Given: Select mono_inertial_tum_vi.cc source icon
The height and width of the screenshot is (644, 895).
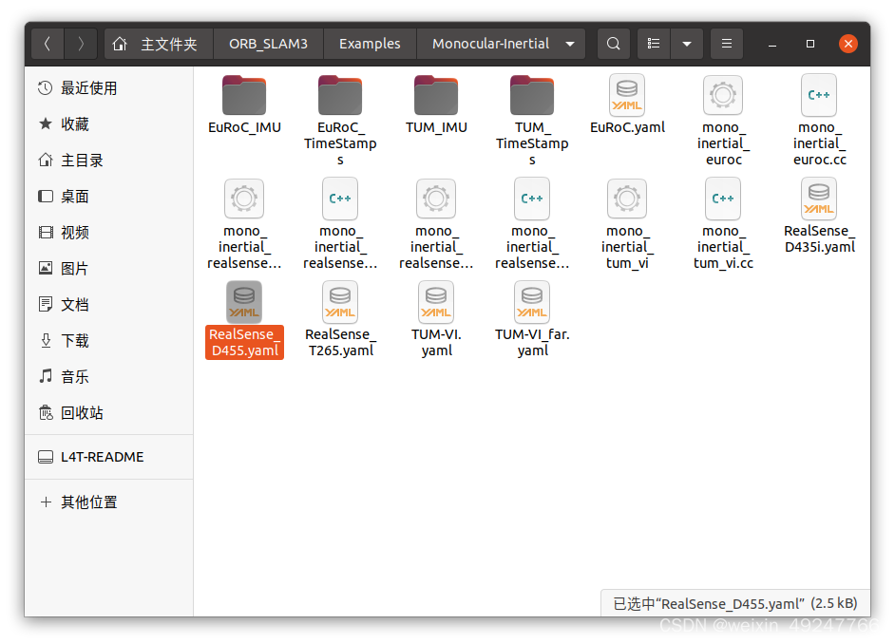Looking at the screenshot, I should (723, 199).
